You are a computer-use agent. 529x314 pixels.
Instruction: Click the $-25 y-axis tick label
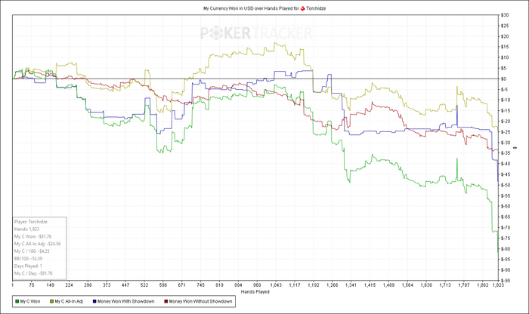click(x=505, y=132)
